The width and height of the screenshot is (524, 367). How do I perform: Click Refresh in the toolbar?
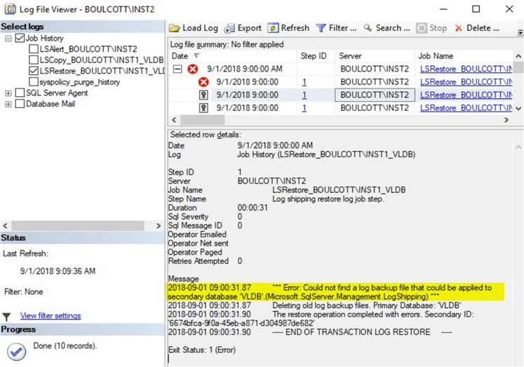[295, 28]
